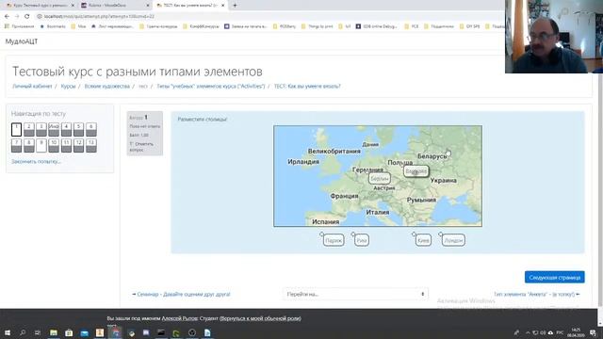603x339 pixels.
Task: Open next activity Тип элемента Анкета link
Action: coord(536,294)
